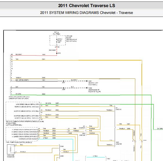
Task: Click the "DK GRN" label at DLC pin 1
Action: coord(18,94)
